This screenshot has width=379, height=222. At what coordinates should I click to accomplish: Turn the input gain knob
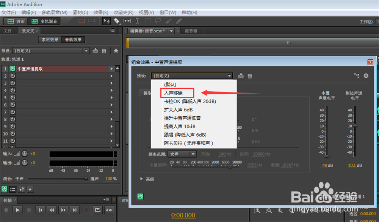tap(25, 154)
